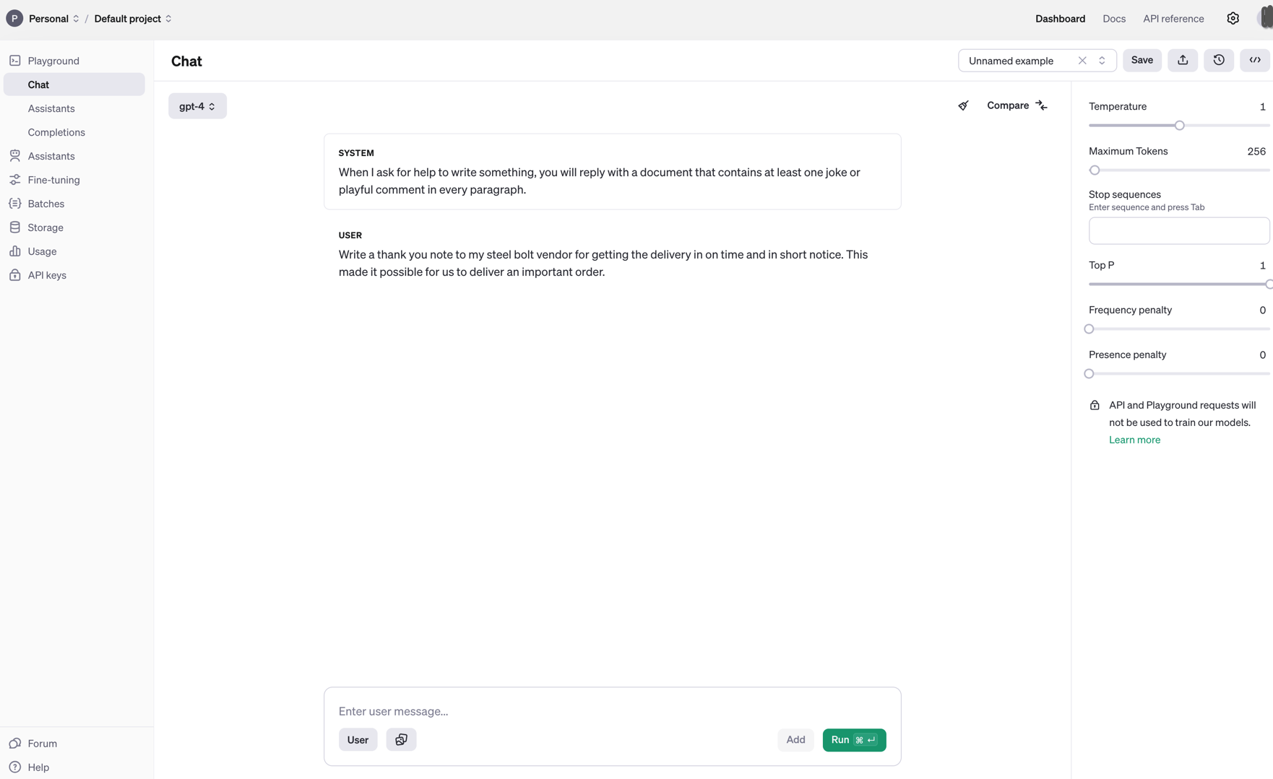Toggle the User role button
The width and height of the screenshot is (1273, 779).
(358, 740)
